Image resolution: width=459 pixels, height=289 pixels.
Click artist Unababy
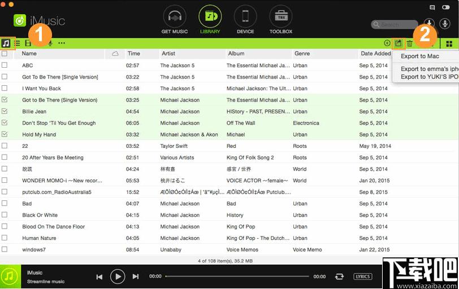171,250
